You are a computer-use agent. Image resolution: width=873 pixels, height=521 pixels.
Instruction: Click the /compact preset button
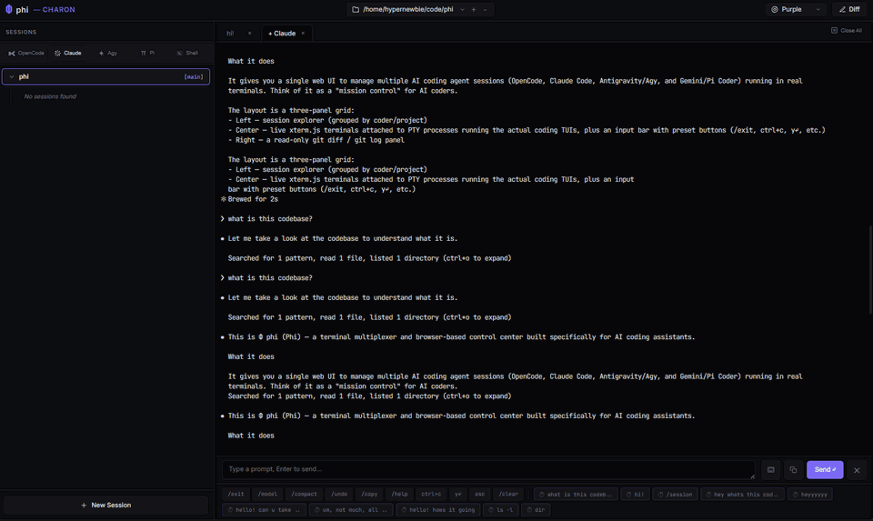pos(304,494)
